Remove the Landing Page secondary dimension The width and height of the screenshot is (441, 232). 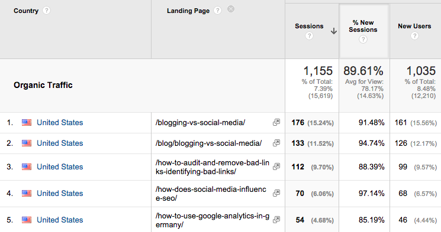tap(231, 9)
